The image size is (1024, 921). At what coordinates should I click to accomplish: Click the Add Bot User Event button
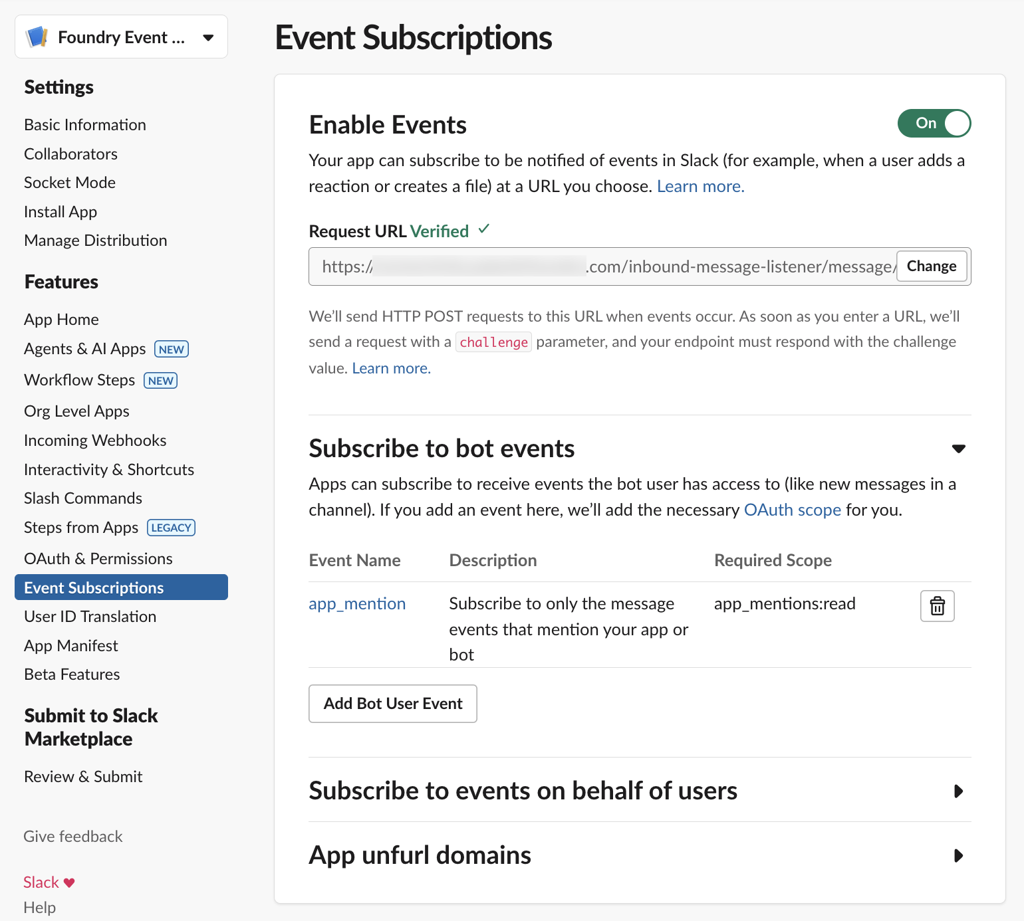(392, 703)
